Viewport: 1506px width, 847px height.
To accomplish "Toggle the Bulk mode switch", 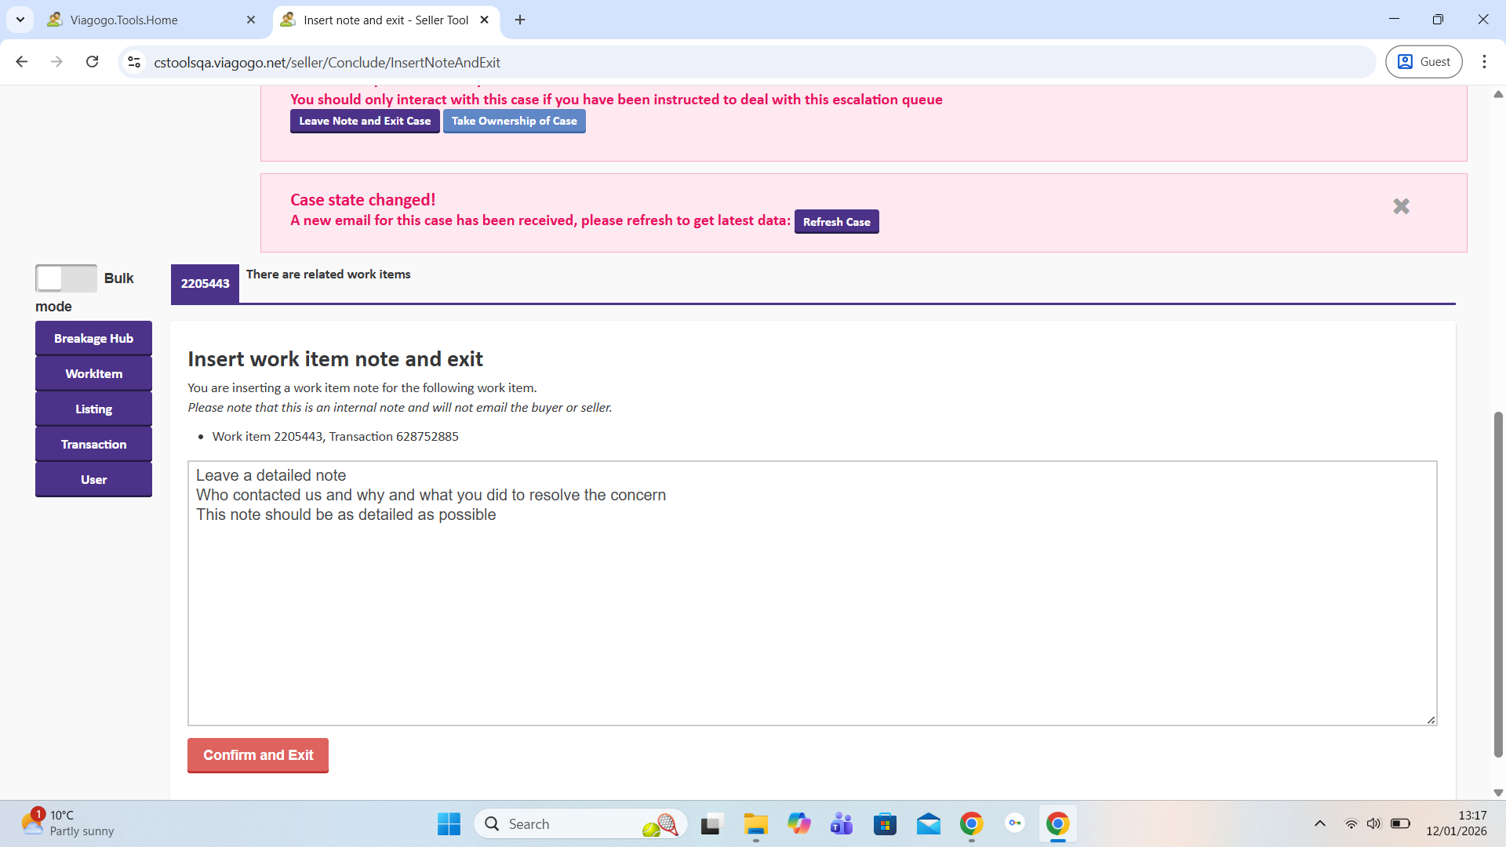I will click(66, 278).
